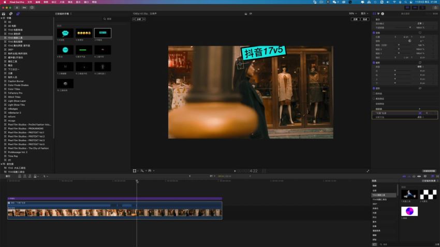Reset the Distort section in inspector

point(420,88)
